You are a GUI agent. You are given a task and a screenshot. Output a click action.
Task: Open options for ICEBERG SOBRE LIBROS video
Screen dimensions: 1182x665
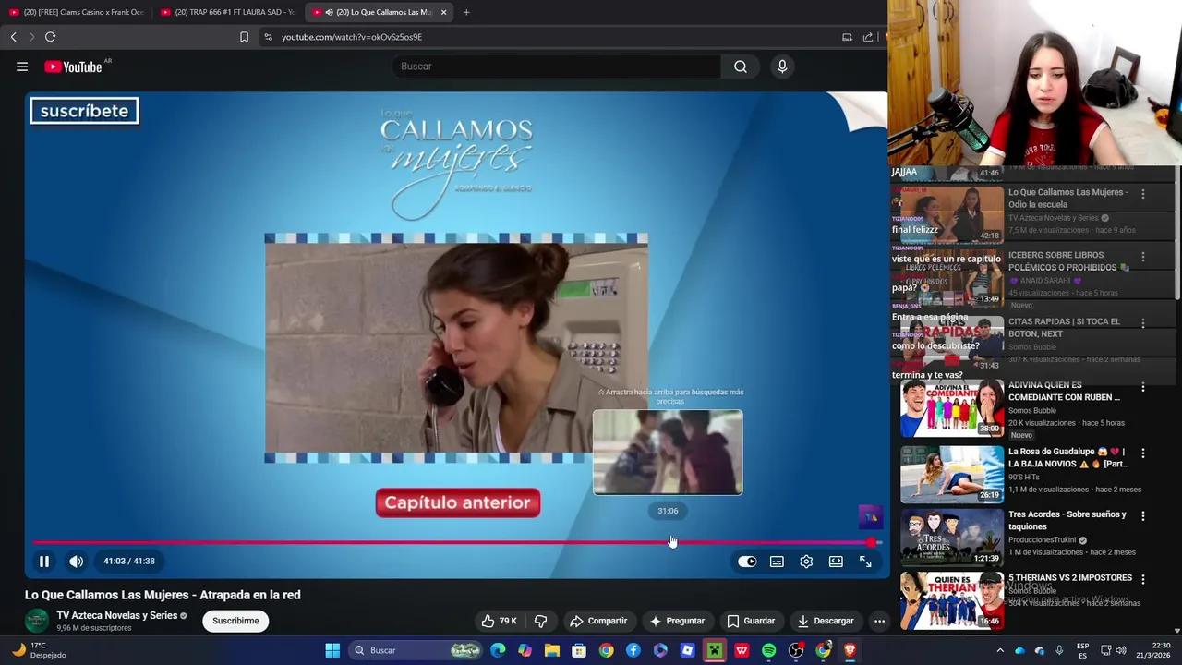pos(1143,257)
